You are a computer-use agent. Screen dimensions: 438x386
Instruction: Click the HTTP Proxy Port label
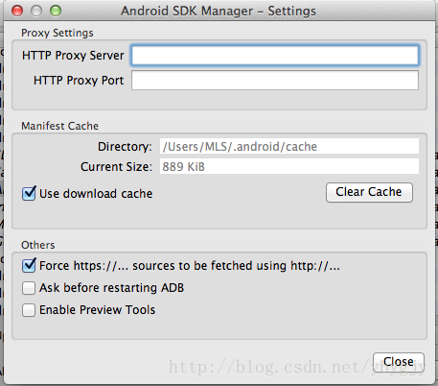(79, 81)
